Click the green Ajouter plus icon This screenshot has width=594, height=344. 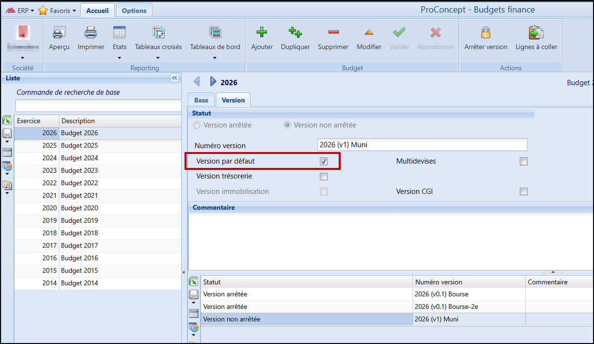(x=262, y=33)
